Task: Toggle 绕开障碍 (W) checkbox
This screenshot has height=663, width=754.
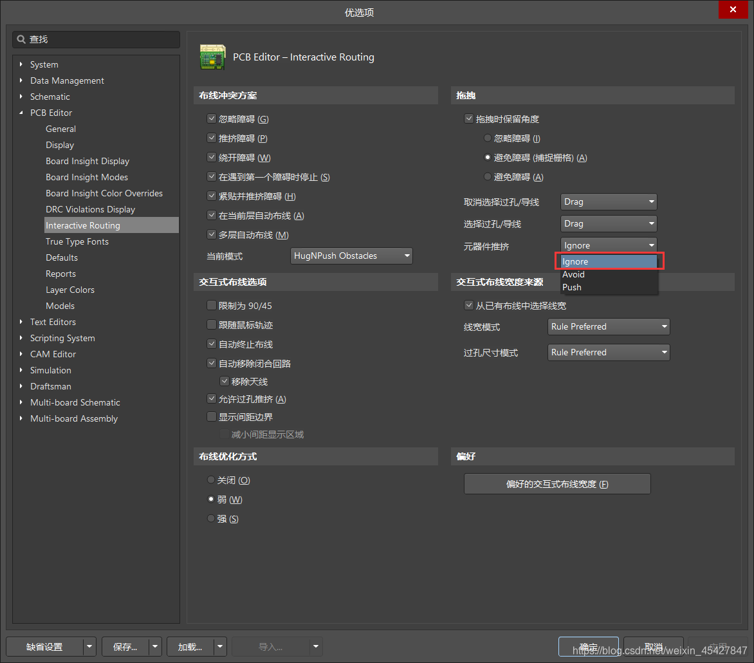Action: coord(212,157)
